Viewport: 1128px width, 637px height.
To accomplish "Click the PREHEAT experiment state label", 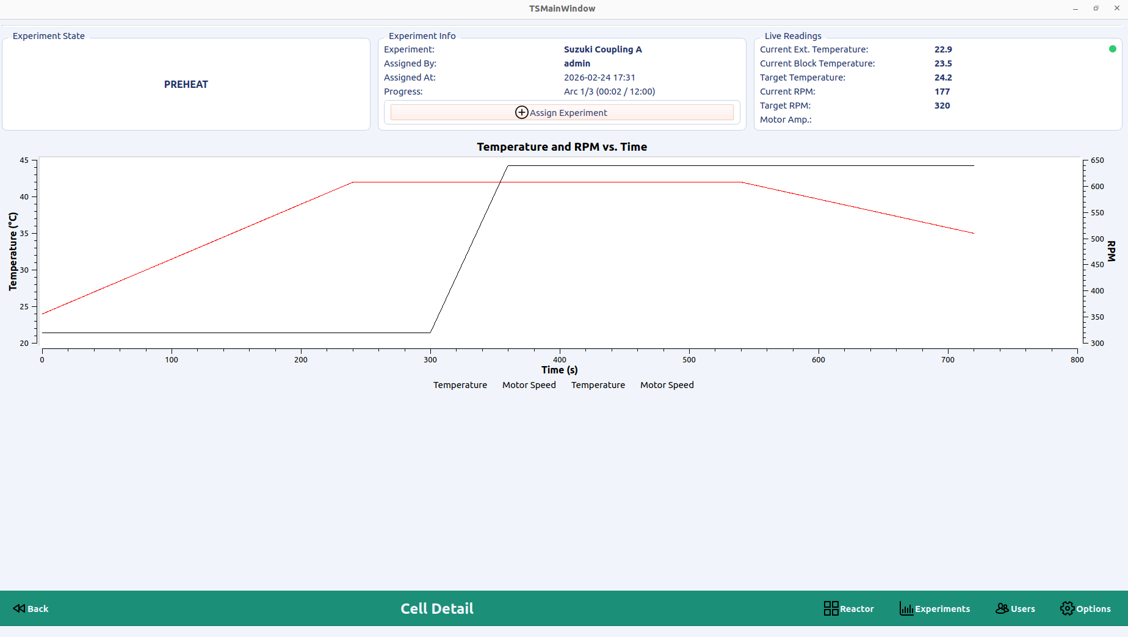I will coord(186,84).
